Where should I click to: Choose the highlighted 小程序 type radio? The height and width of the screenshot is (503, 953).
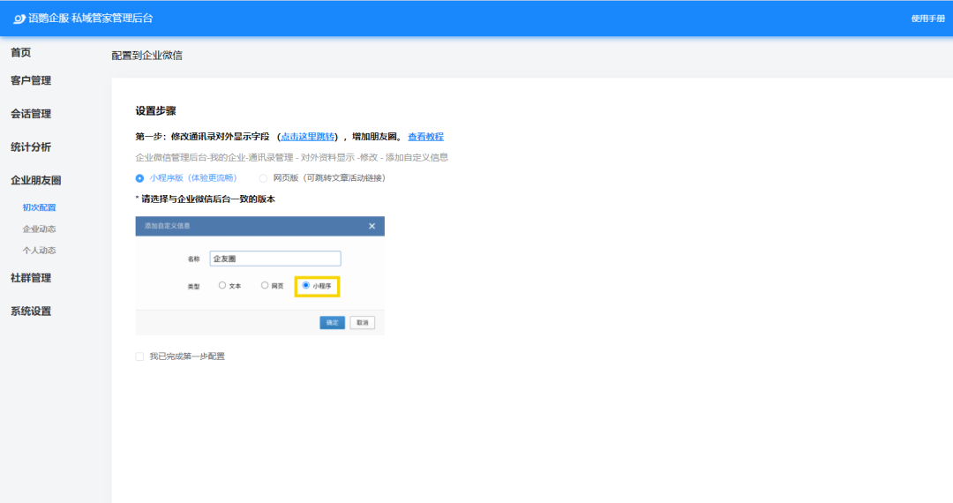[x=306, y=285]
